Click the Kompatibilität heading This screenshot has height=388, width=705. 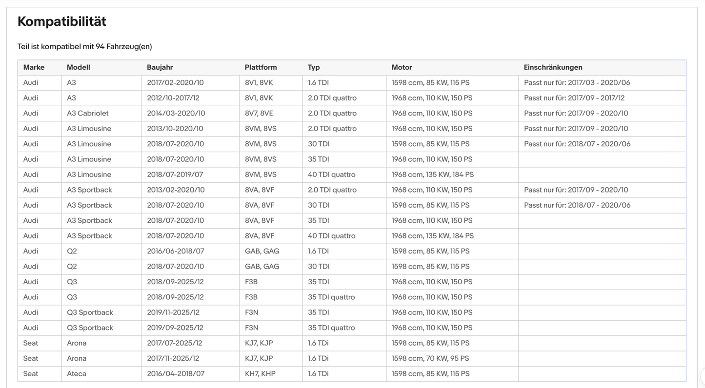point(62,21)
